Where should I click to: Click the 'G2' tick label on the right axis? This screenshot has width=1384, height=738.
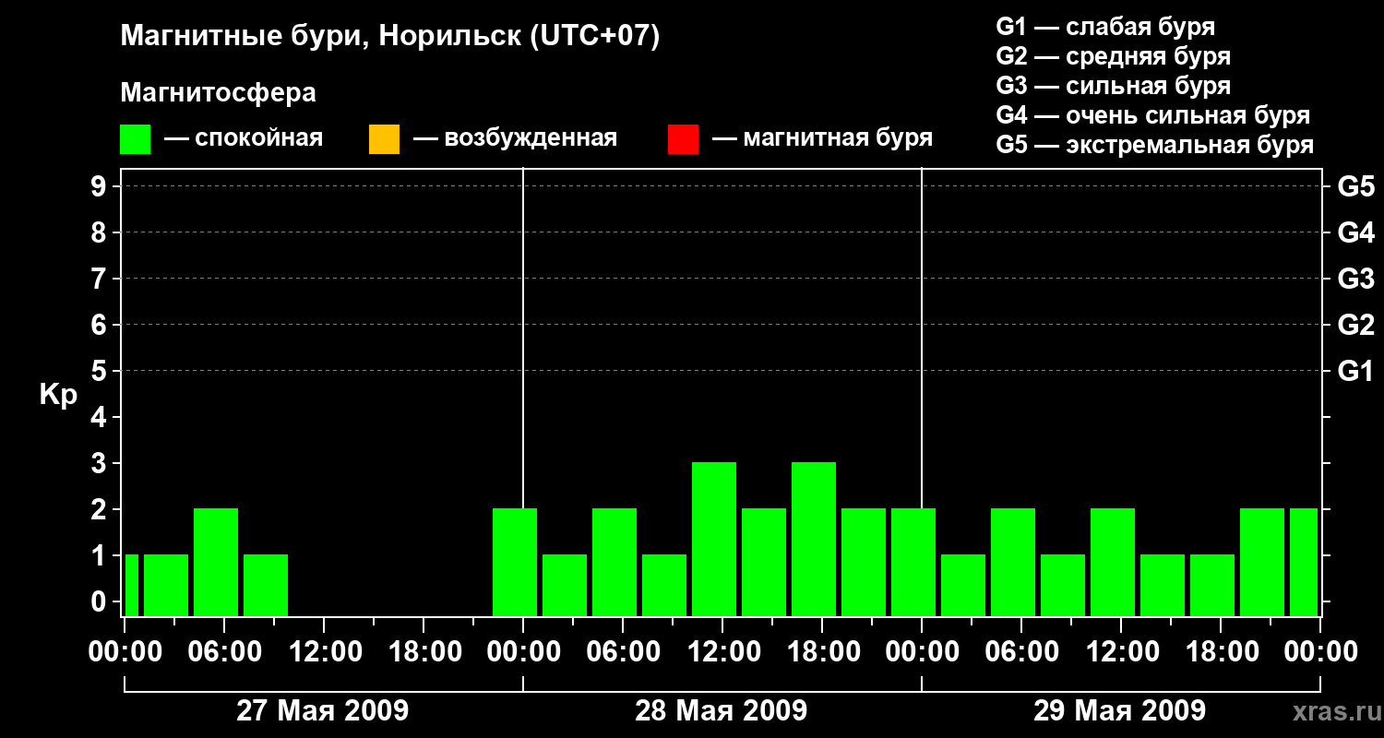pyautogui.click(x=1356, y=325)
